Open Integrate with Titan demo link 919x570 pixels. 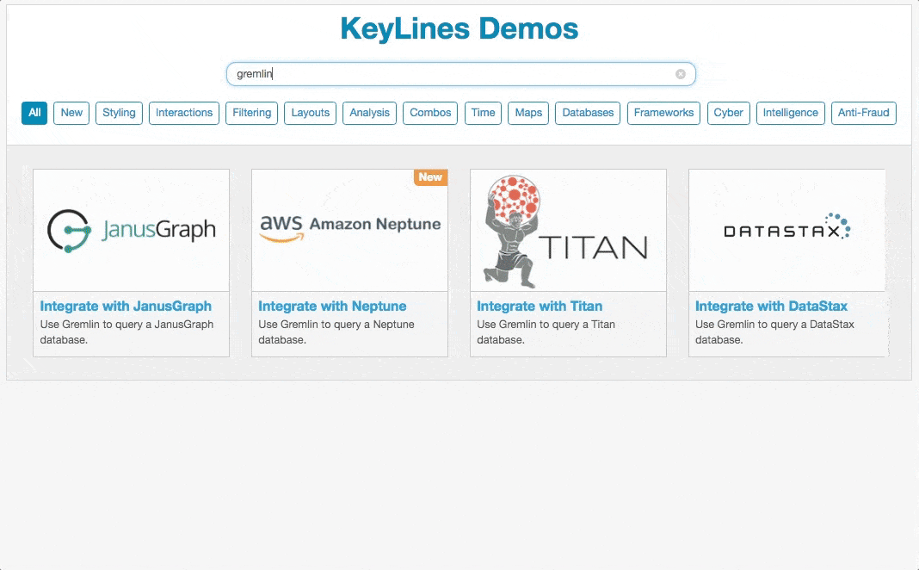tap(540, 306)
